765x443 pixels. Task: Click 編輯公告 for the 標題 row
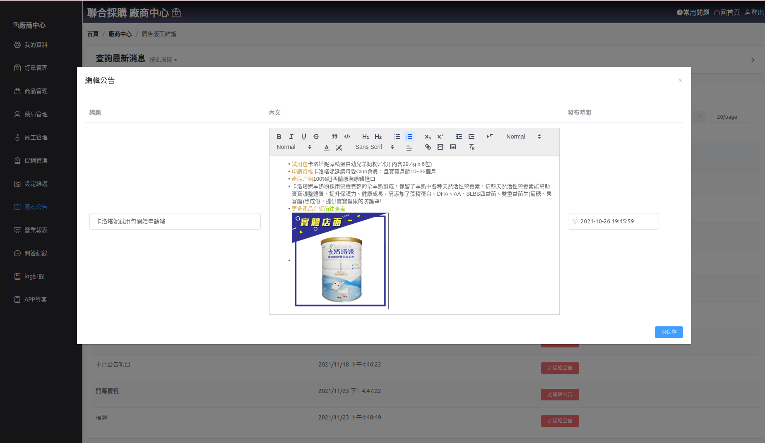coord(560,421)
